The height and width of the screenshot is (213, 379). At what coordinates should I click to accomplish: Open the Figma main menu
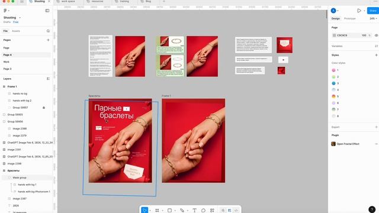(5, 11)
